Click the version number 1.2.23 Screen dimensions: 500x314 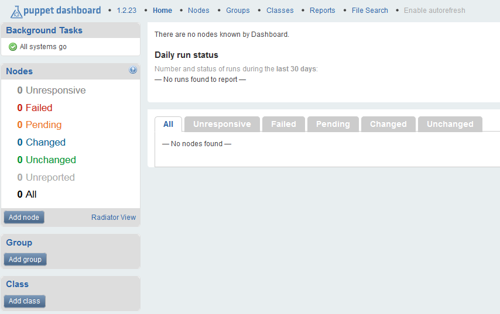click(126, 11)
